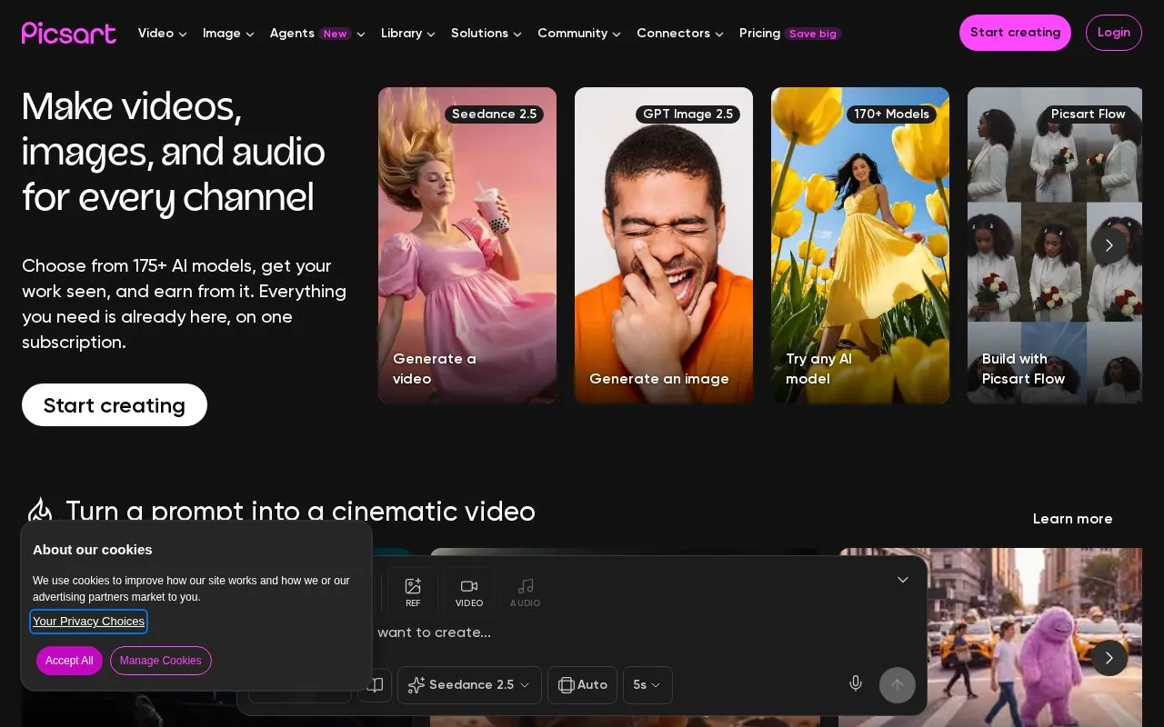The height and width of the screenshot is (727, 1164).
Task: Open the Learn more link
Action: (x=1073, y=519)
